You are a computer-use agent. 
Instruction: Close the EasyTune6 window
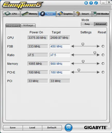point(109,2)
